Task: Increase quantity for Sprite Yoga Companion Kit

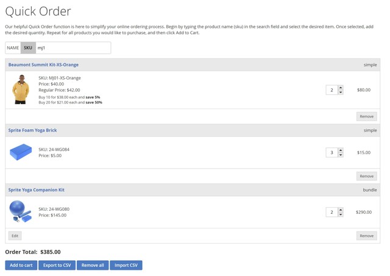Action: 341,210
